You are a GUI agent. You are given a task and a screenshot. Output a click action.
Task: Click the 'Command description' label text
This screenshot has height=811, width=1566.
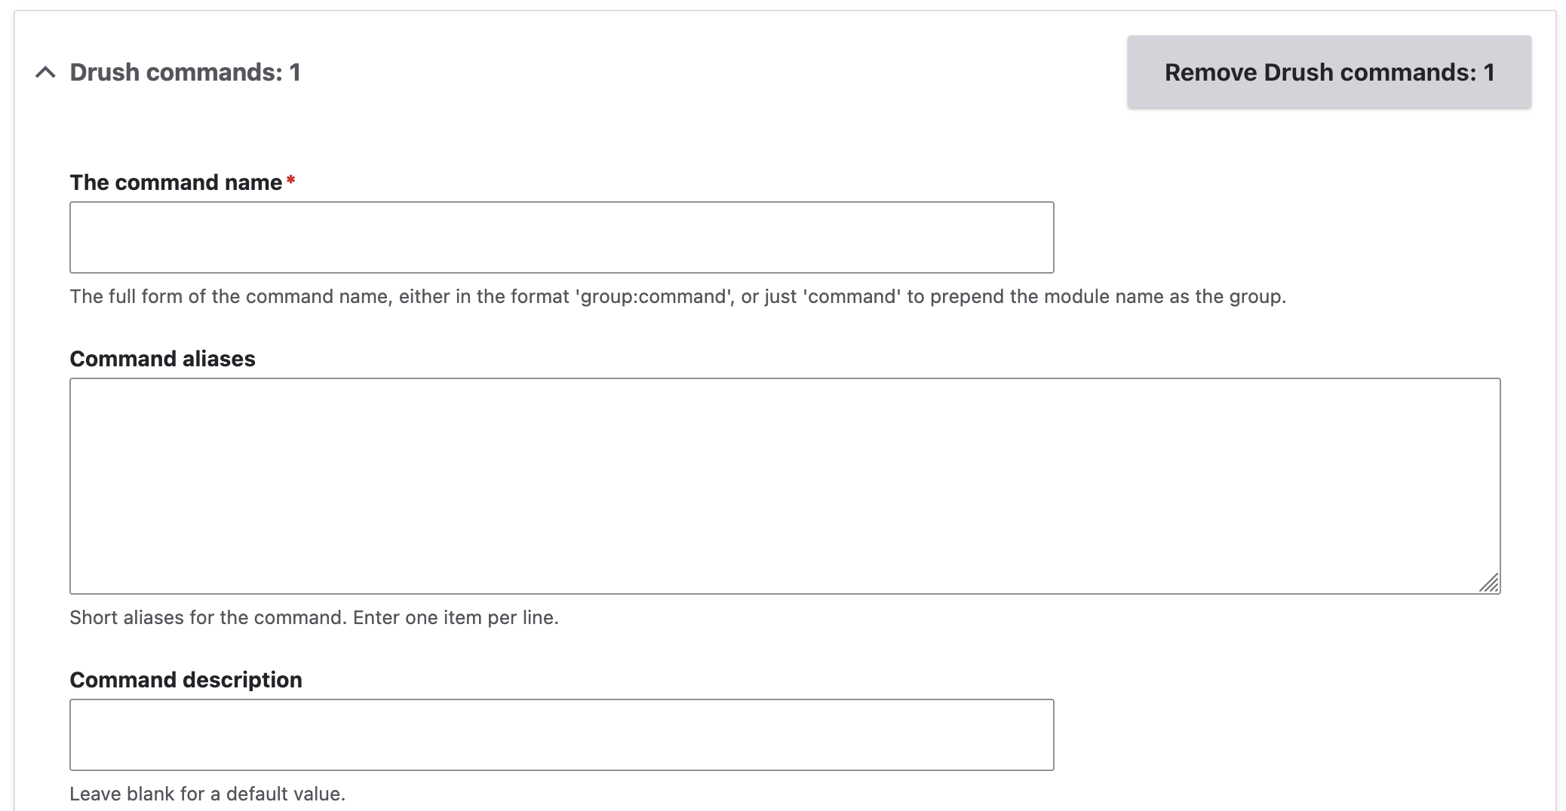point(186,680)
